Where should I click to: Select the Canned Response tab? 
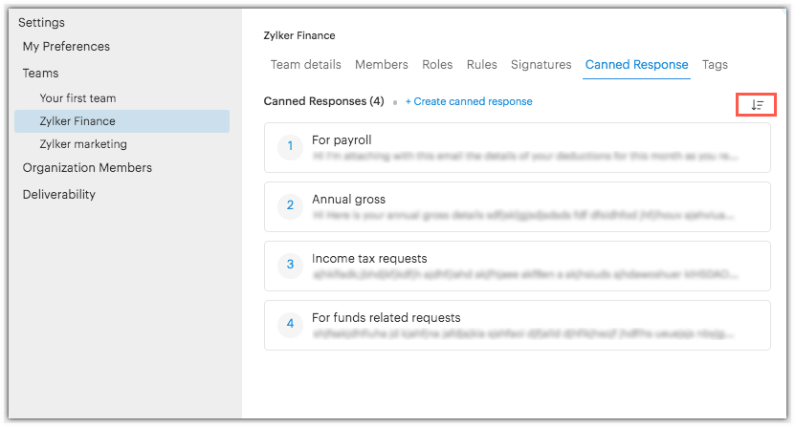tap(636, 65)
